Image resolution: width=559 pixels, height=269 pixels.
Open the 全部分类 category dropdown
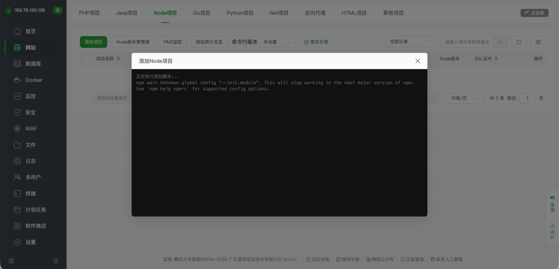(411, 42)
